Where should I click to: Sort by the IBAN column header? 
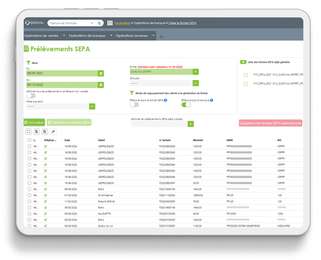pos(229,140)
